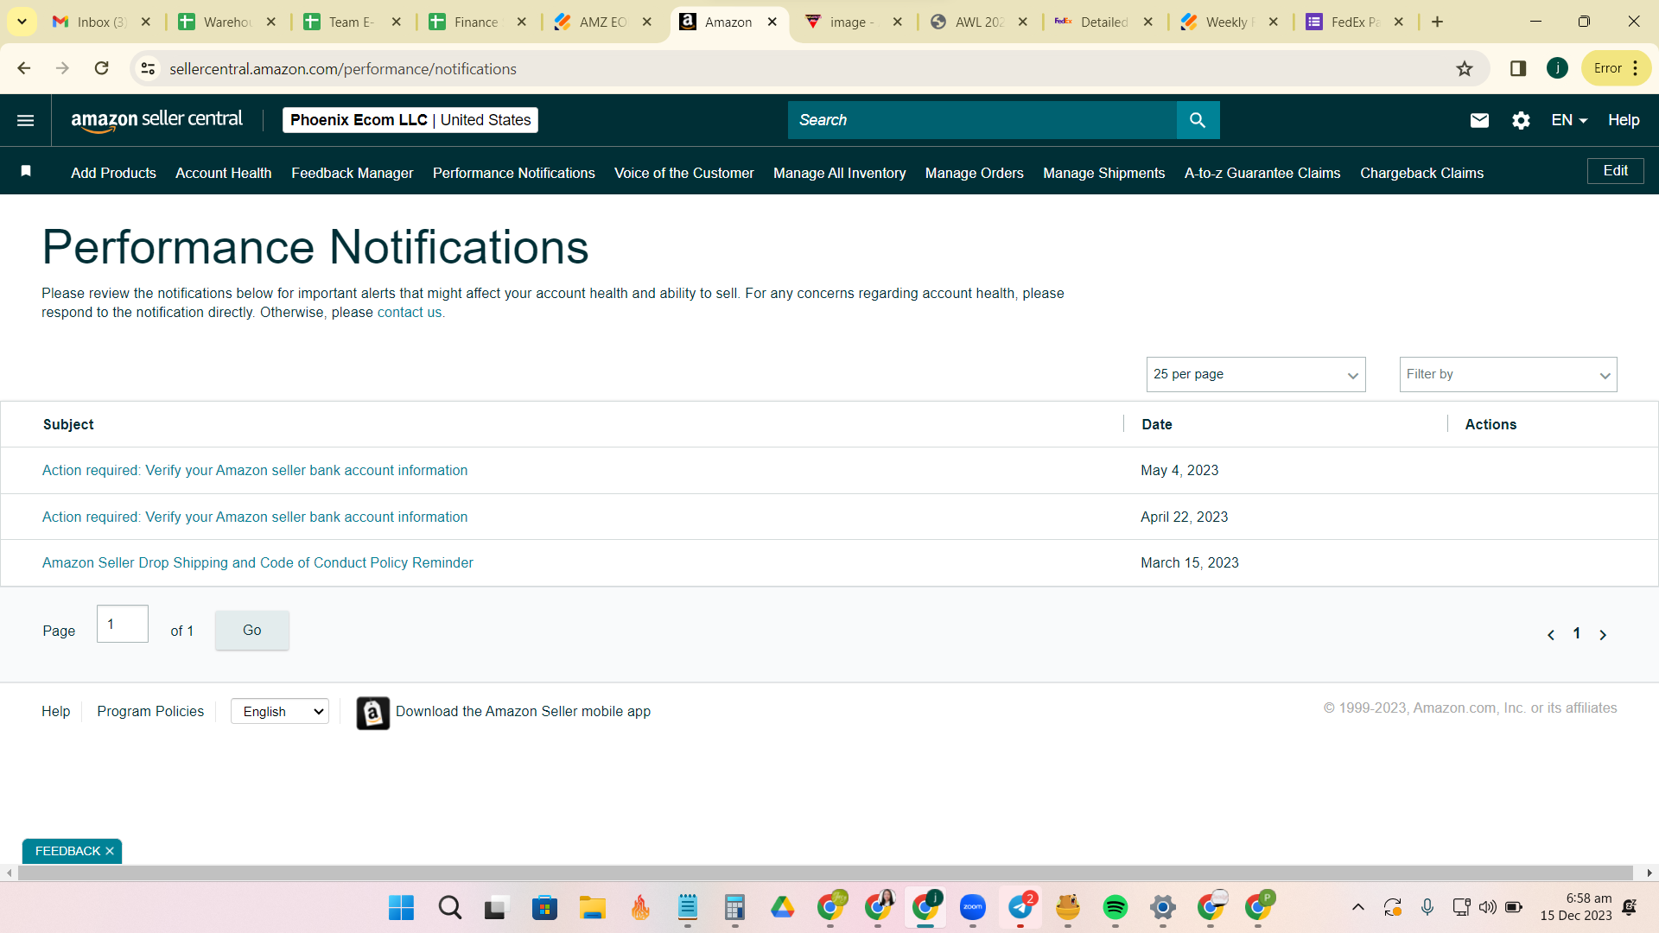Click the horizontal page scrollbar
The width and height of the screenshot is (1659, 933).
pos(825,873)
